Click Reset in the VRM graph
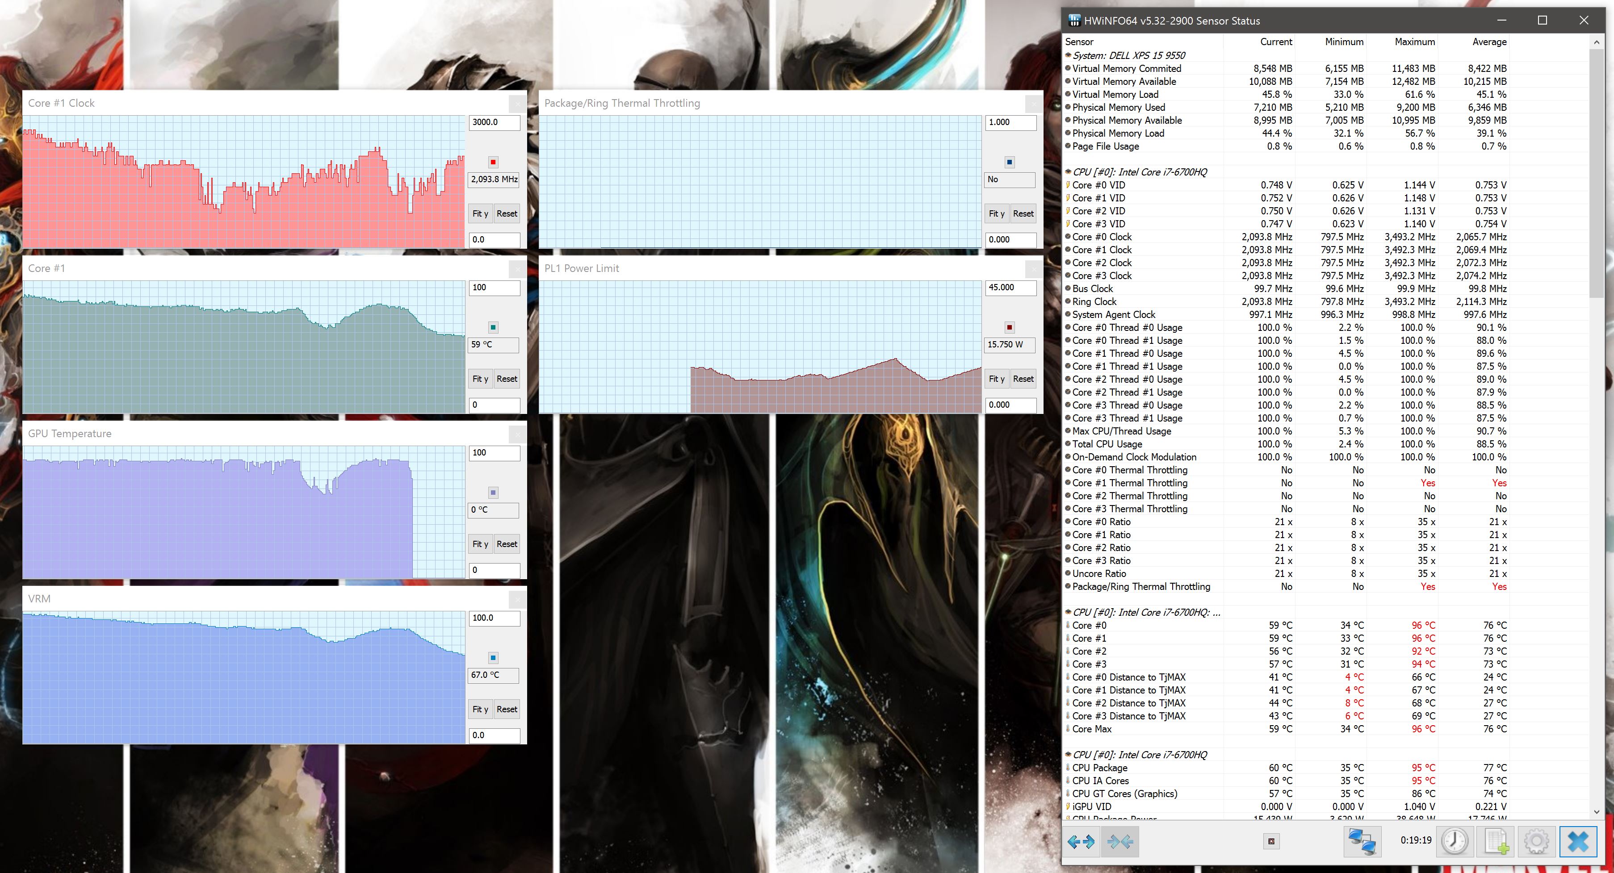Image resolution: width=1614 pixels, height=873 pixels. (507, 710)
